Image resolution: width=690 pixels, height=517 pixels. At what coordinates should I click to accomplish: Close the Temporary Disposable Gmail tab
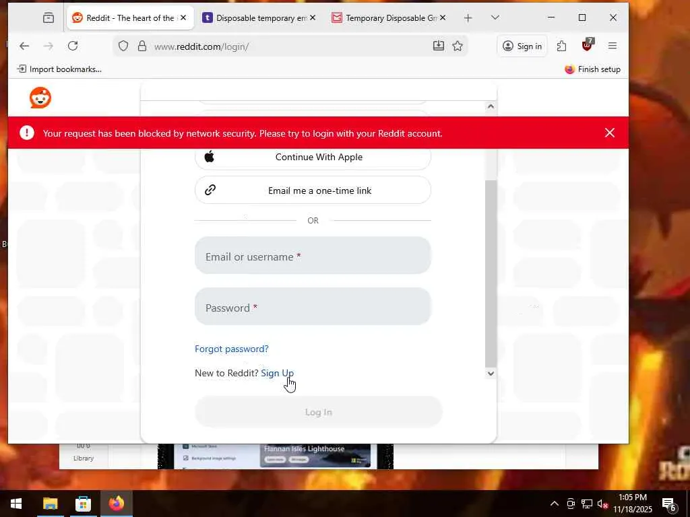tap(443, 18)
